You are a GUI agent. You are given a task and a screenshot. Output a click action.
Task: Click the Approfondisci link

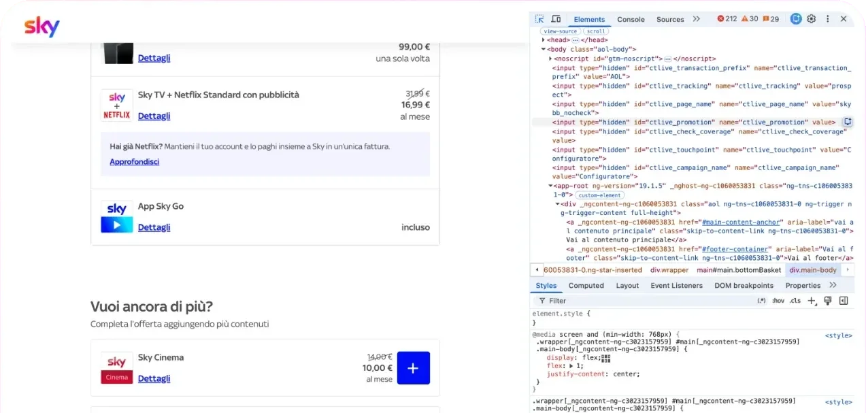[135, 162]
